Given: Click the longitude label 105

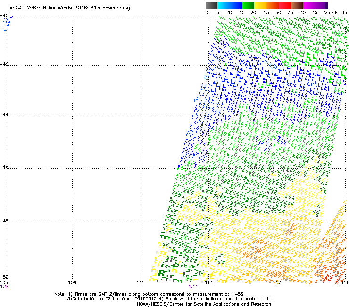Looking at the screenshot, I should coord(4,283).
